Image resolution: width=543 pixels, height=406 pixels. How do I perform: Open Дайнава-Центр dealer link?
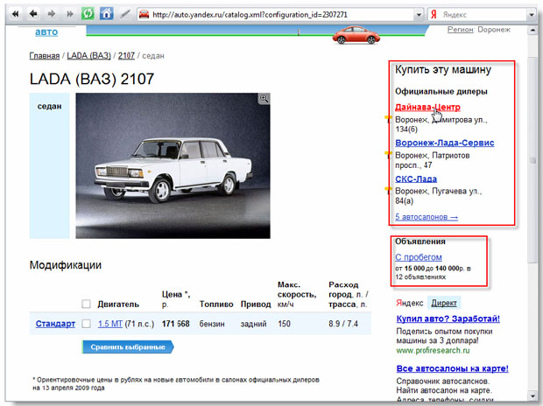(427, 107)
